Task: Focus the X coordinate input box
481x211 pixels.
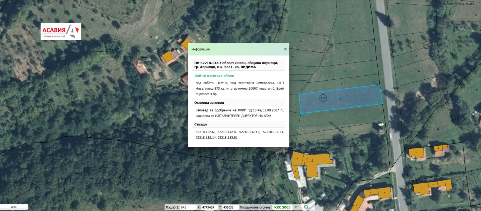Action: pos(209,207)
